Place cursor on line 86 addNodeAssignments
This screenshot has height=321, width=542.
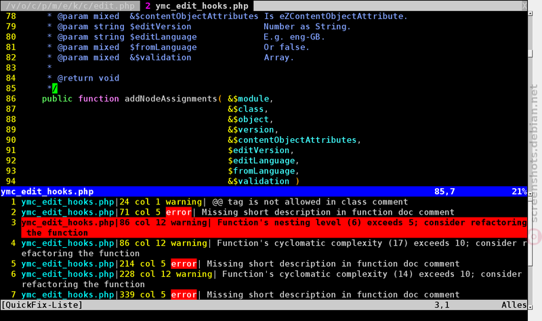click(x=171, y=99)
